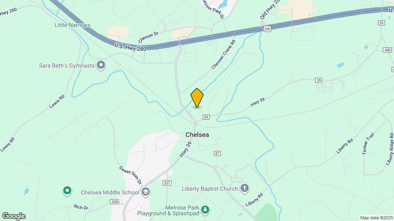Click the Liberty Baptist Church text label
Viewport: 394px width, 221px height.
(x=210, y=189)
